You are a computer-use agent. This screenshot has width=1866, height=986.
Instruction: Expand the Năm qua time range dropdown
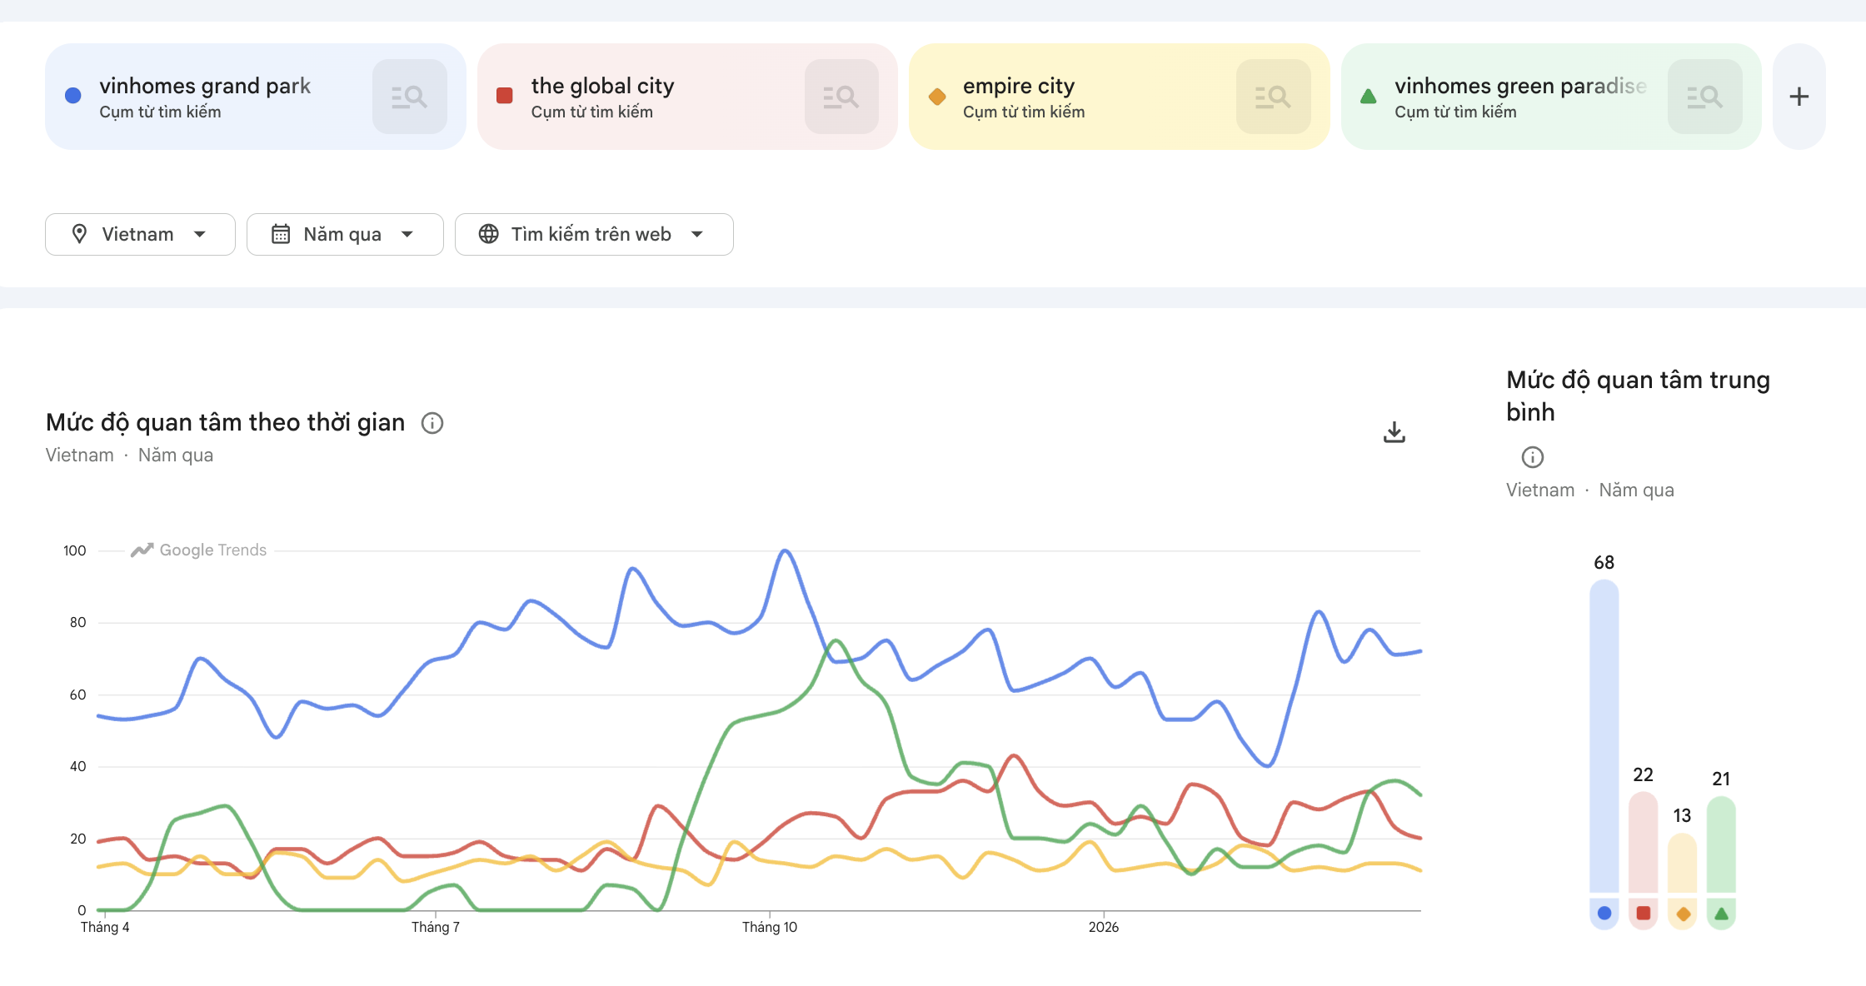coord(344,234)
